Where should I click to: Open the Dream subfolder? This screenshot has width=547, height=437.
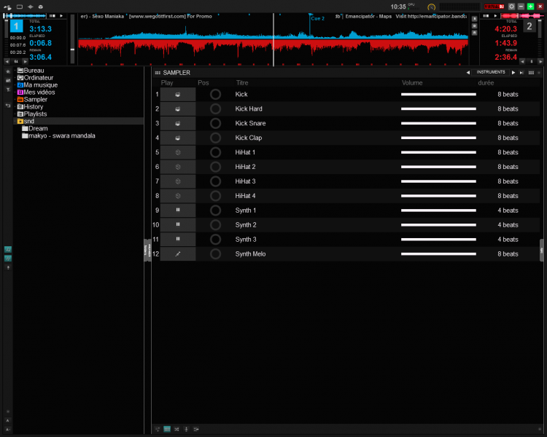35,129
